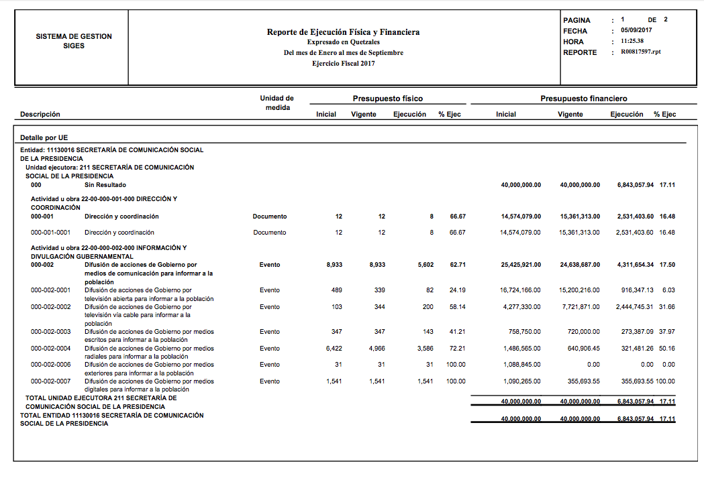Click row code 000-002-0007
This screenshot has width=704, height=480.
point(50,381)
